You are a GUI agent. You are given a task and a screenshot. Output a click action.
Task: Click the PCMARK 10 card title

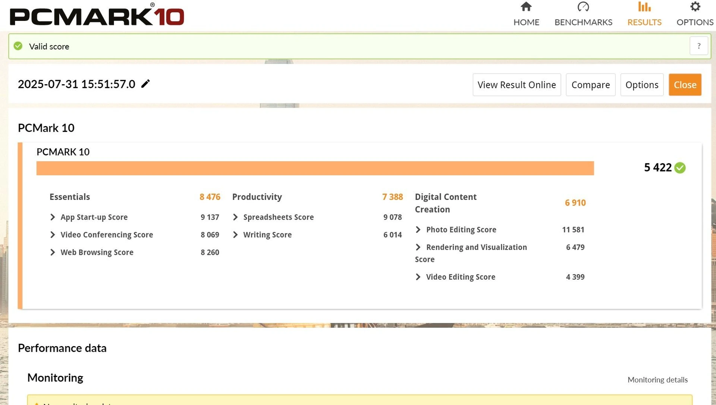pos(63,152)
